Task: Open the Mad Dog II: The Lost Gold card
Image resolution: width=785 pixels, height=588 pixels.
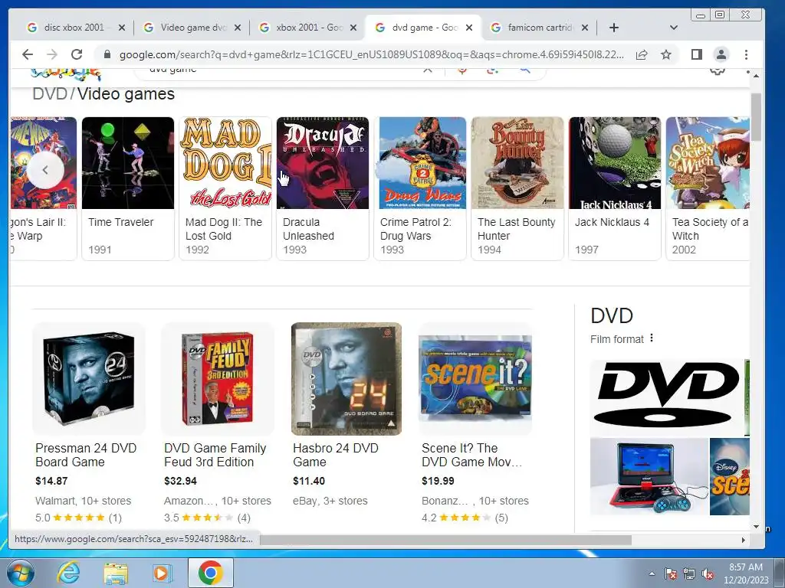Action: pyautogui.click(x=225, y=188)
